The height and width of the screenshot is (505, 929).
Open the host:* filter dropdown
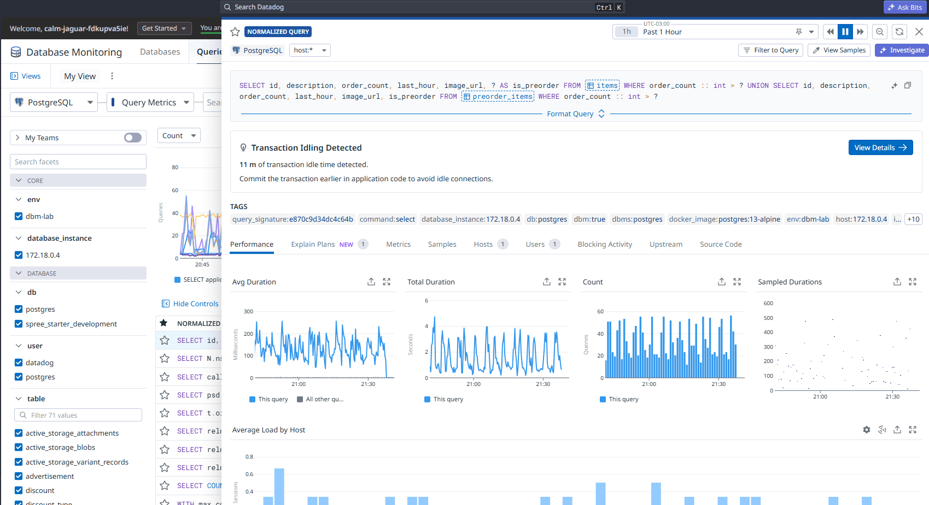coord(310,50)
